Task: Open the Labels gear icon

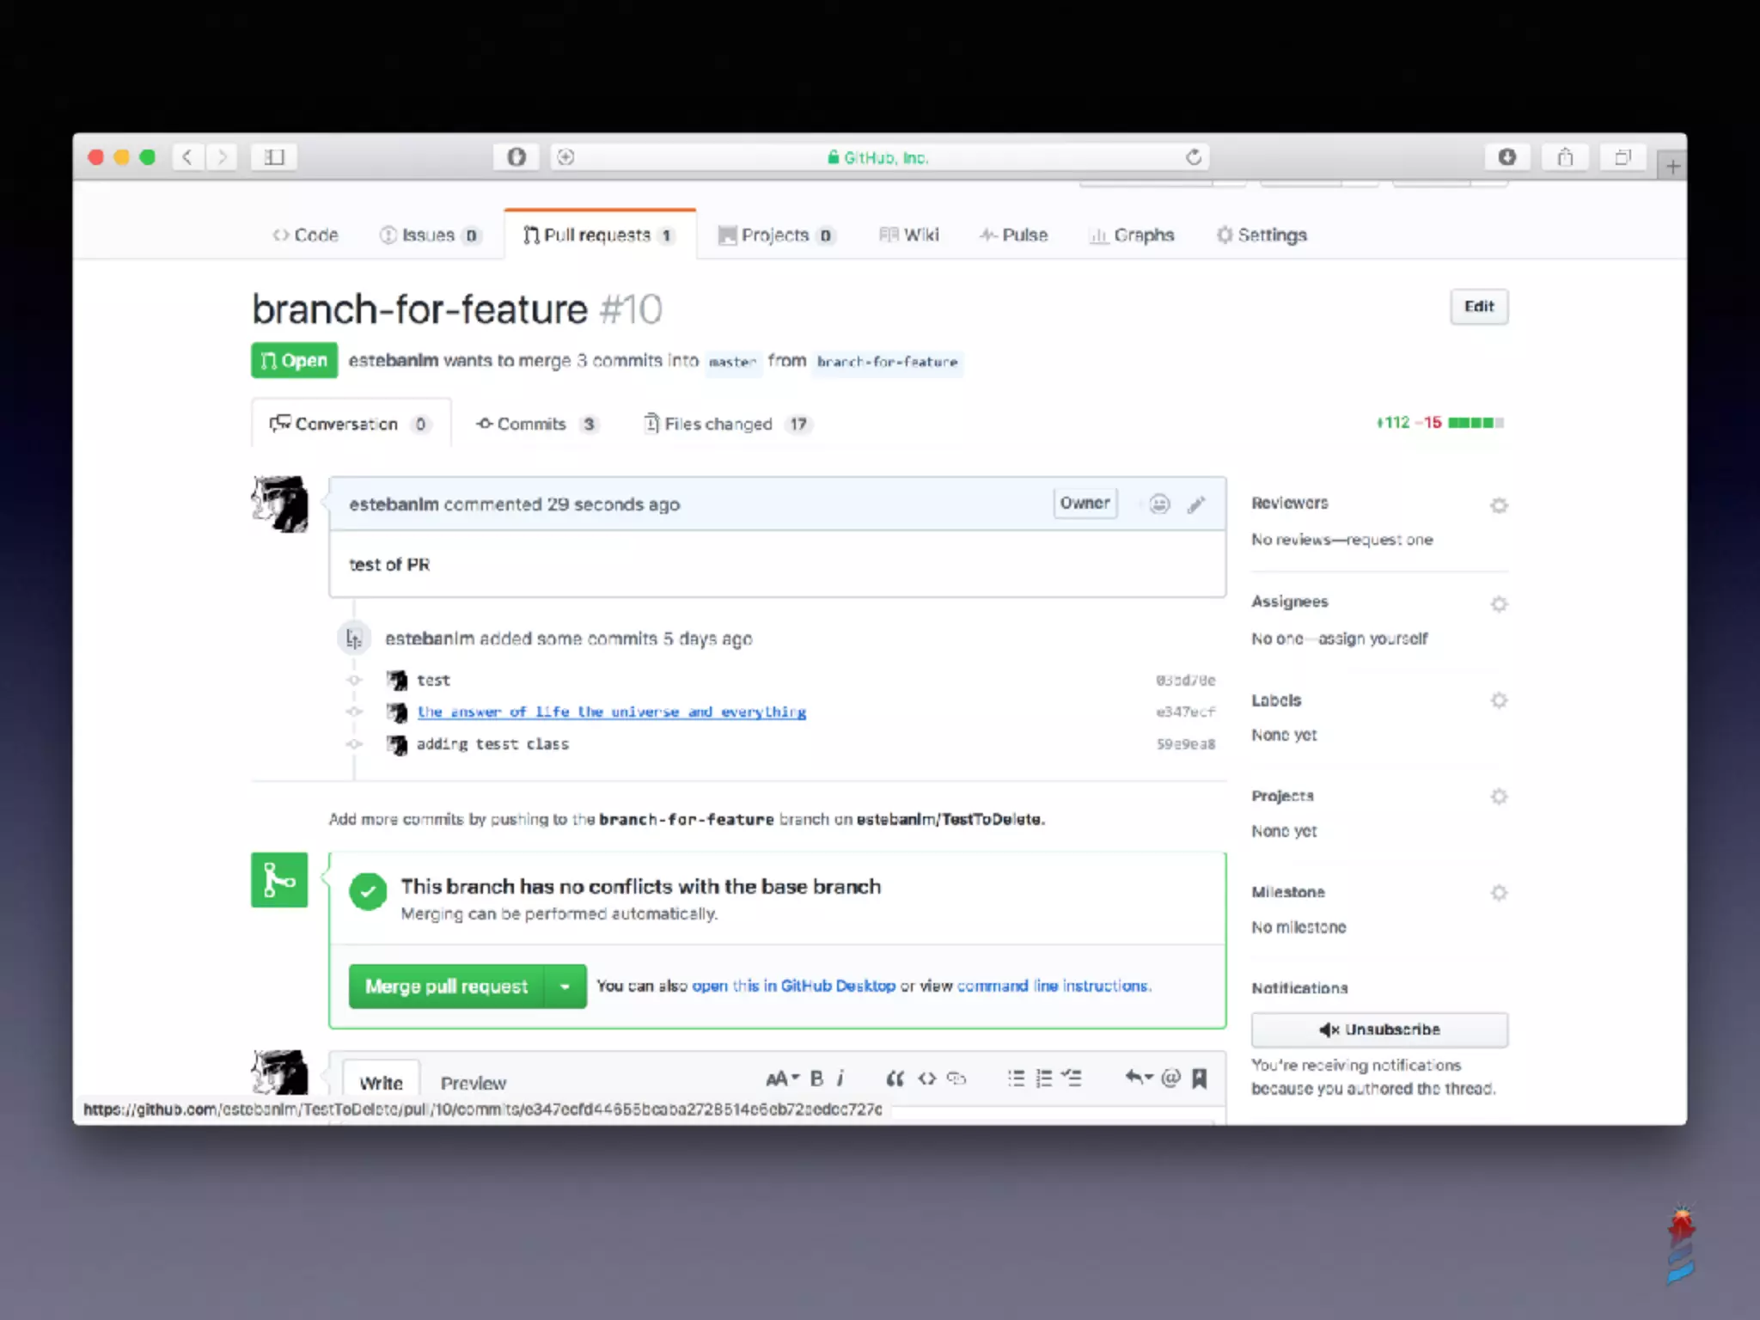Action: click(1499, 700)
